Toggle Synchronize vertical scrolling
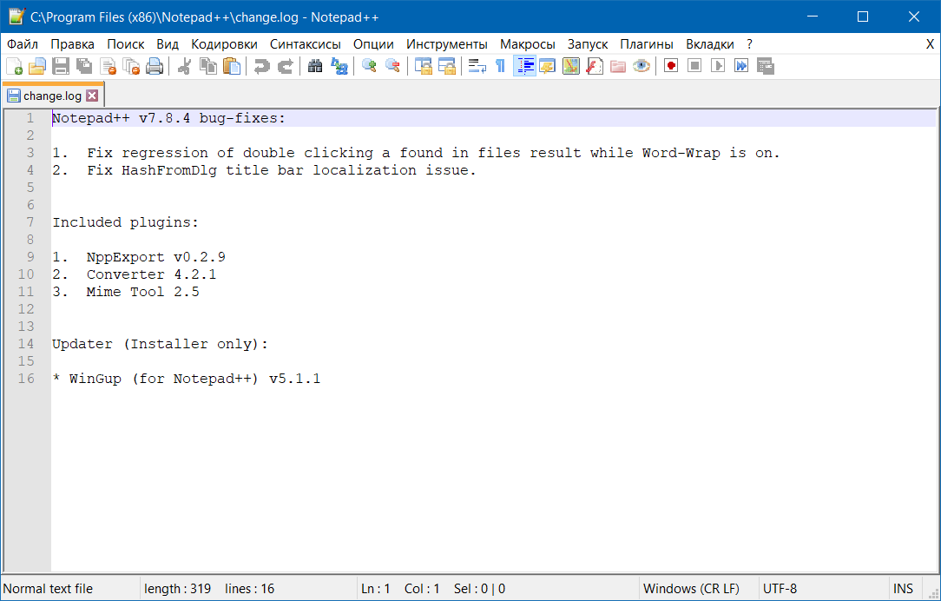This screenshot has width=941, height=601. coord(423,66)
